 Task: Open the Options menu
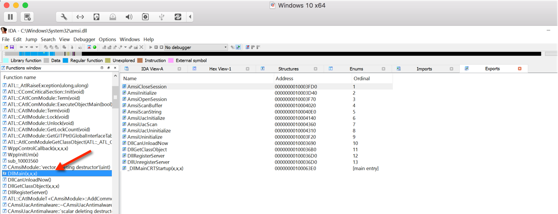click(108, 40)
